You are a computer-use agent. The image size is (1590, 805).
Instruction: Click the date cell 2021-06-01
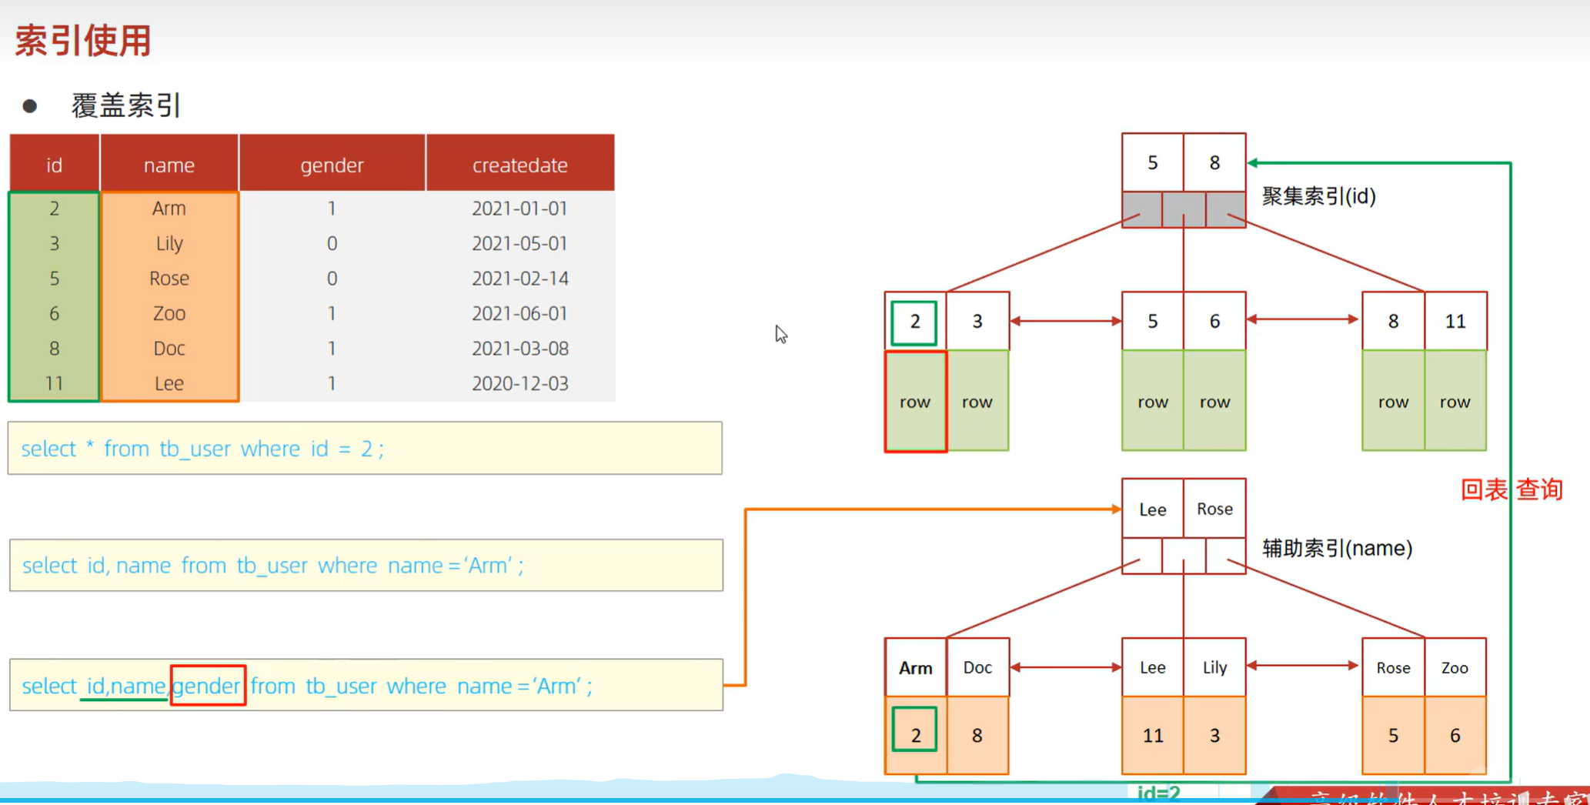click(520, 313)
